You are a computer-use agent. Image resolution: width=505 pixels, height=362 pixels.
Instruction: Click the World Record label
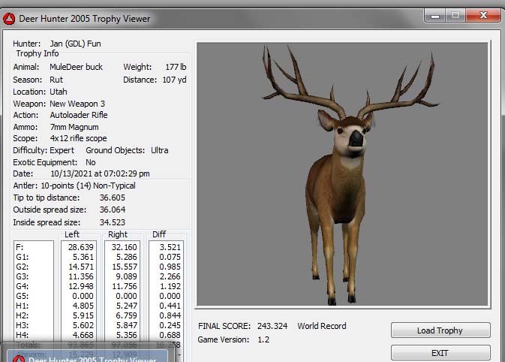click(x=323, y=327)
